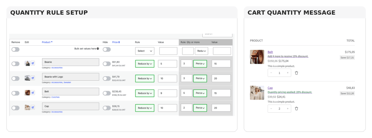Click Quantity pricing applied 20% message

click(290, 92)
